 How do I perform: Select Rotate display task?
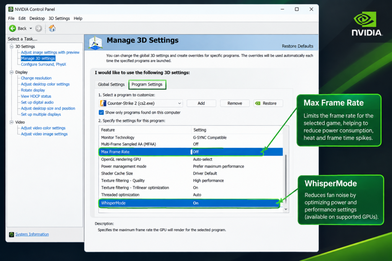(x=33, y=90)
